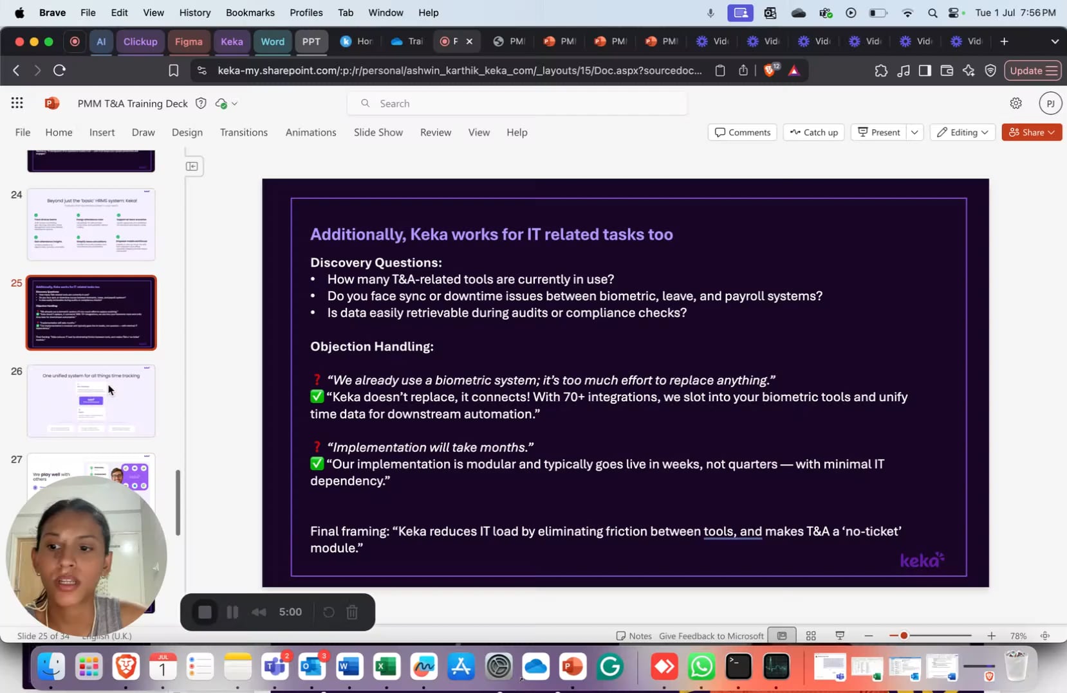This screenshot has height=693, width=1067.
Task: Switch to Slide Sorter view
Action: (x=811, y=636)
